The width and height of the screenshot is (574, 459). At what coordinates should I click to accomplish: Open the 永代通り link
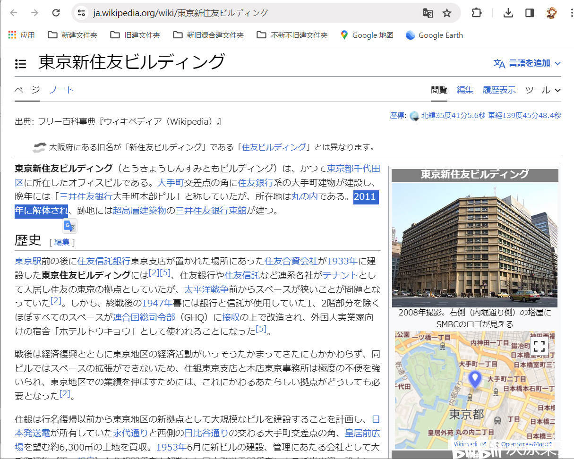pos(130,433)
